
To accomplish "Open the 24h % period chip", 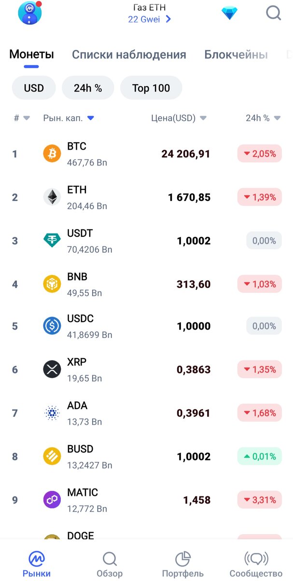I will click(x=88, y=88).
